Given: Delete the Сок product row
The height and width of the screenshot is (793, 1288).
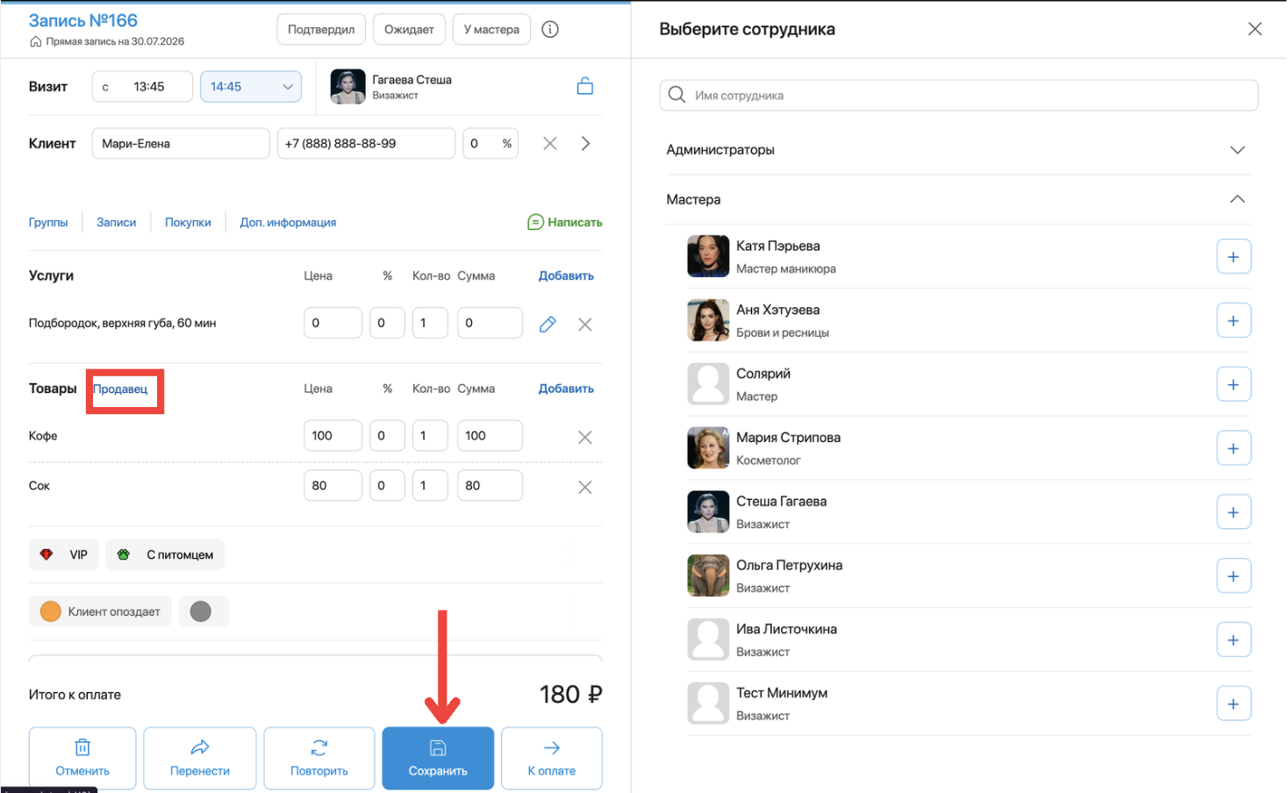Looking at the screenshot, I should pyautogui.click(x=585, y=487).
